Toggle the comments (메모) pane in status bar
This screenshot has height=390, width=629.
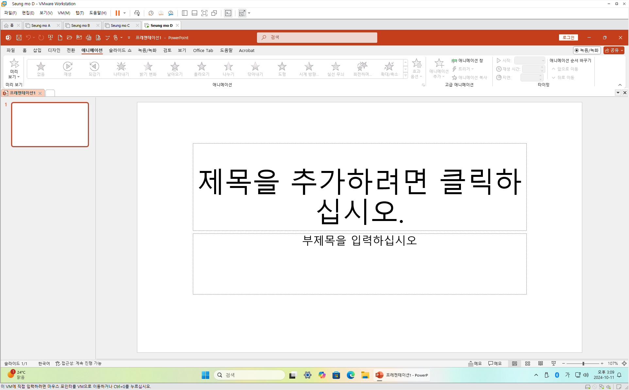495,364
